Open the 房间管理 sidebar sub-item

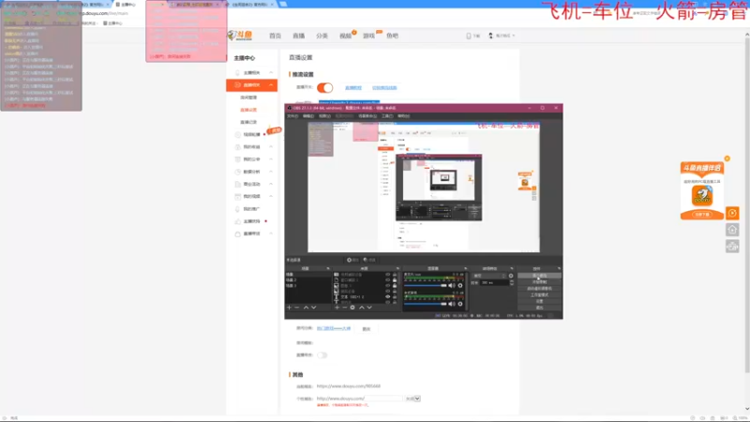coord(248,98)
